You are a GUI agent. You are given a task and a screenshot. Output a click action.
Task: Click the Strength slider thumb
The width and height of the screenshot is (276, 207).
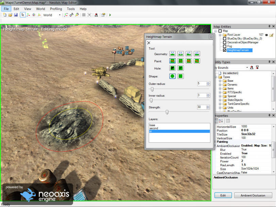pyautogui.click(x=167, y=112)
